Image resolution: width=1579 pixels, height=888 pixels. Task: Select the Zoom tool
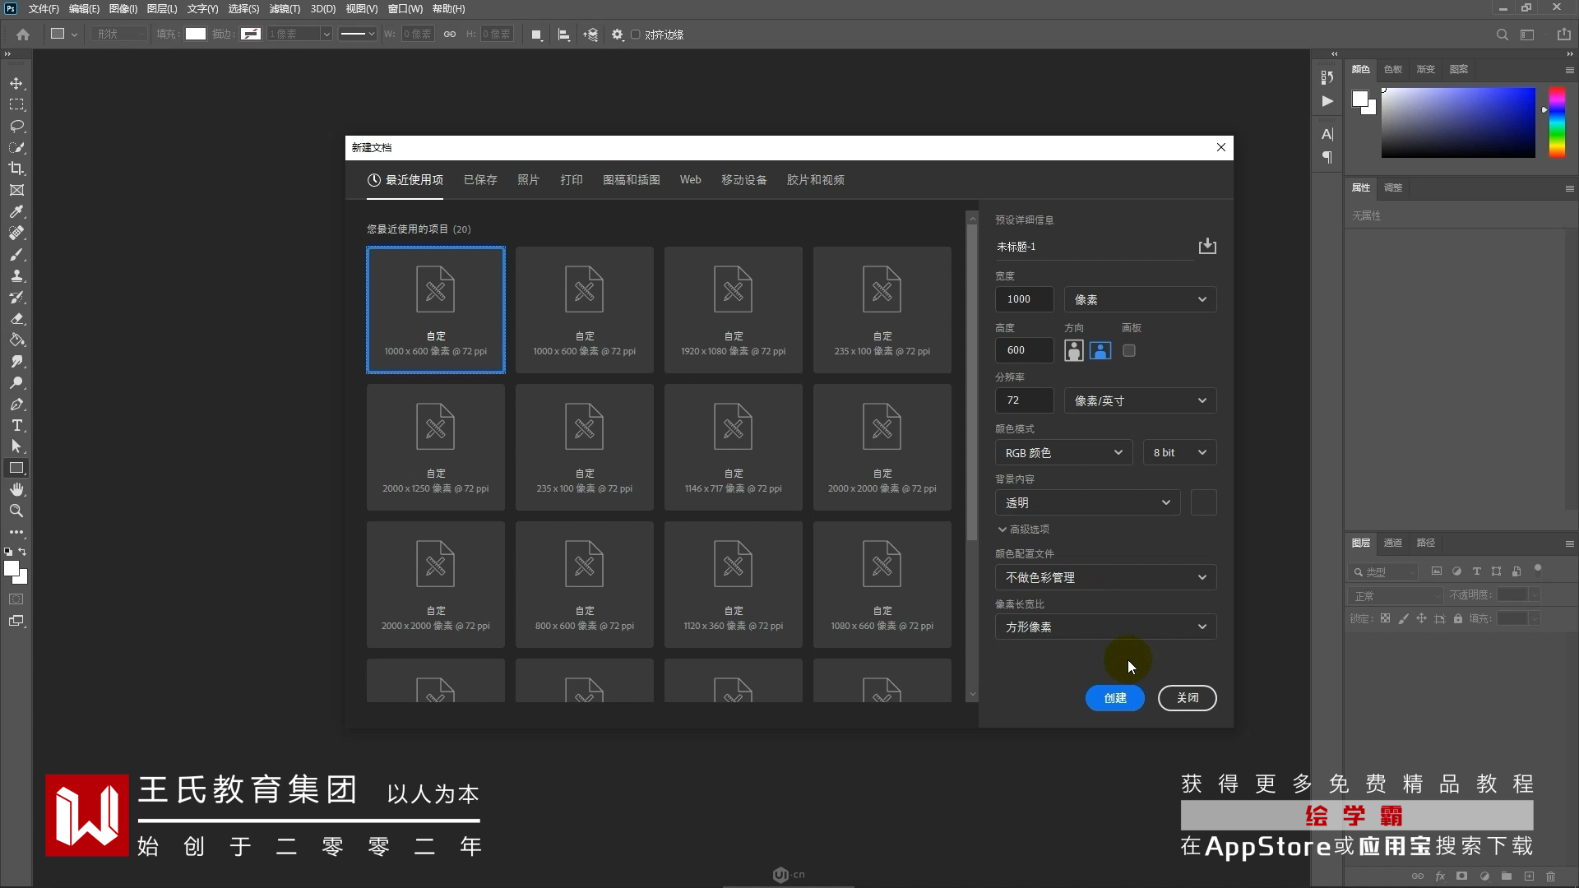[x=16, y=511]
